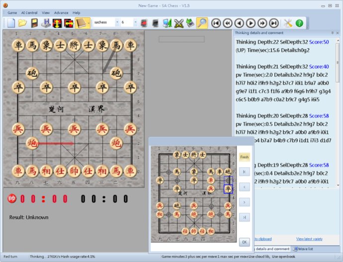343x262 pixels.
Task: Select the black 砲 cannon at the grey arrow's tip
Action: [x=116, y=73]
